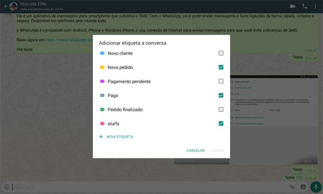The height and width of the screenshot is (194, 323).
Task: Uncheck the Novo pedido label
Action: coord(221,67)
